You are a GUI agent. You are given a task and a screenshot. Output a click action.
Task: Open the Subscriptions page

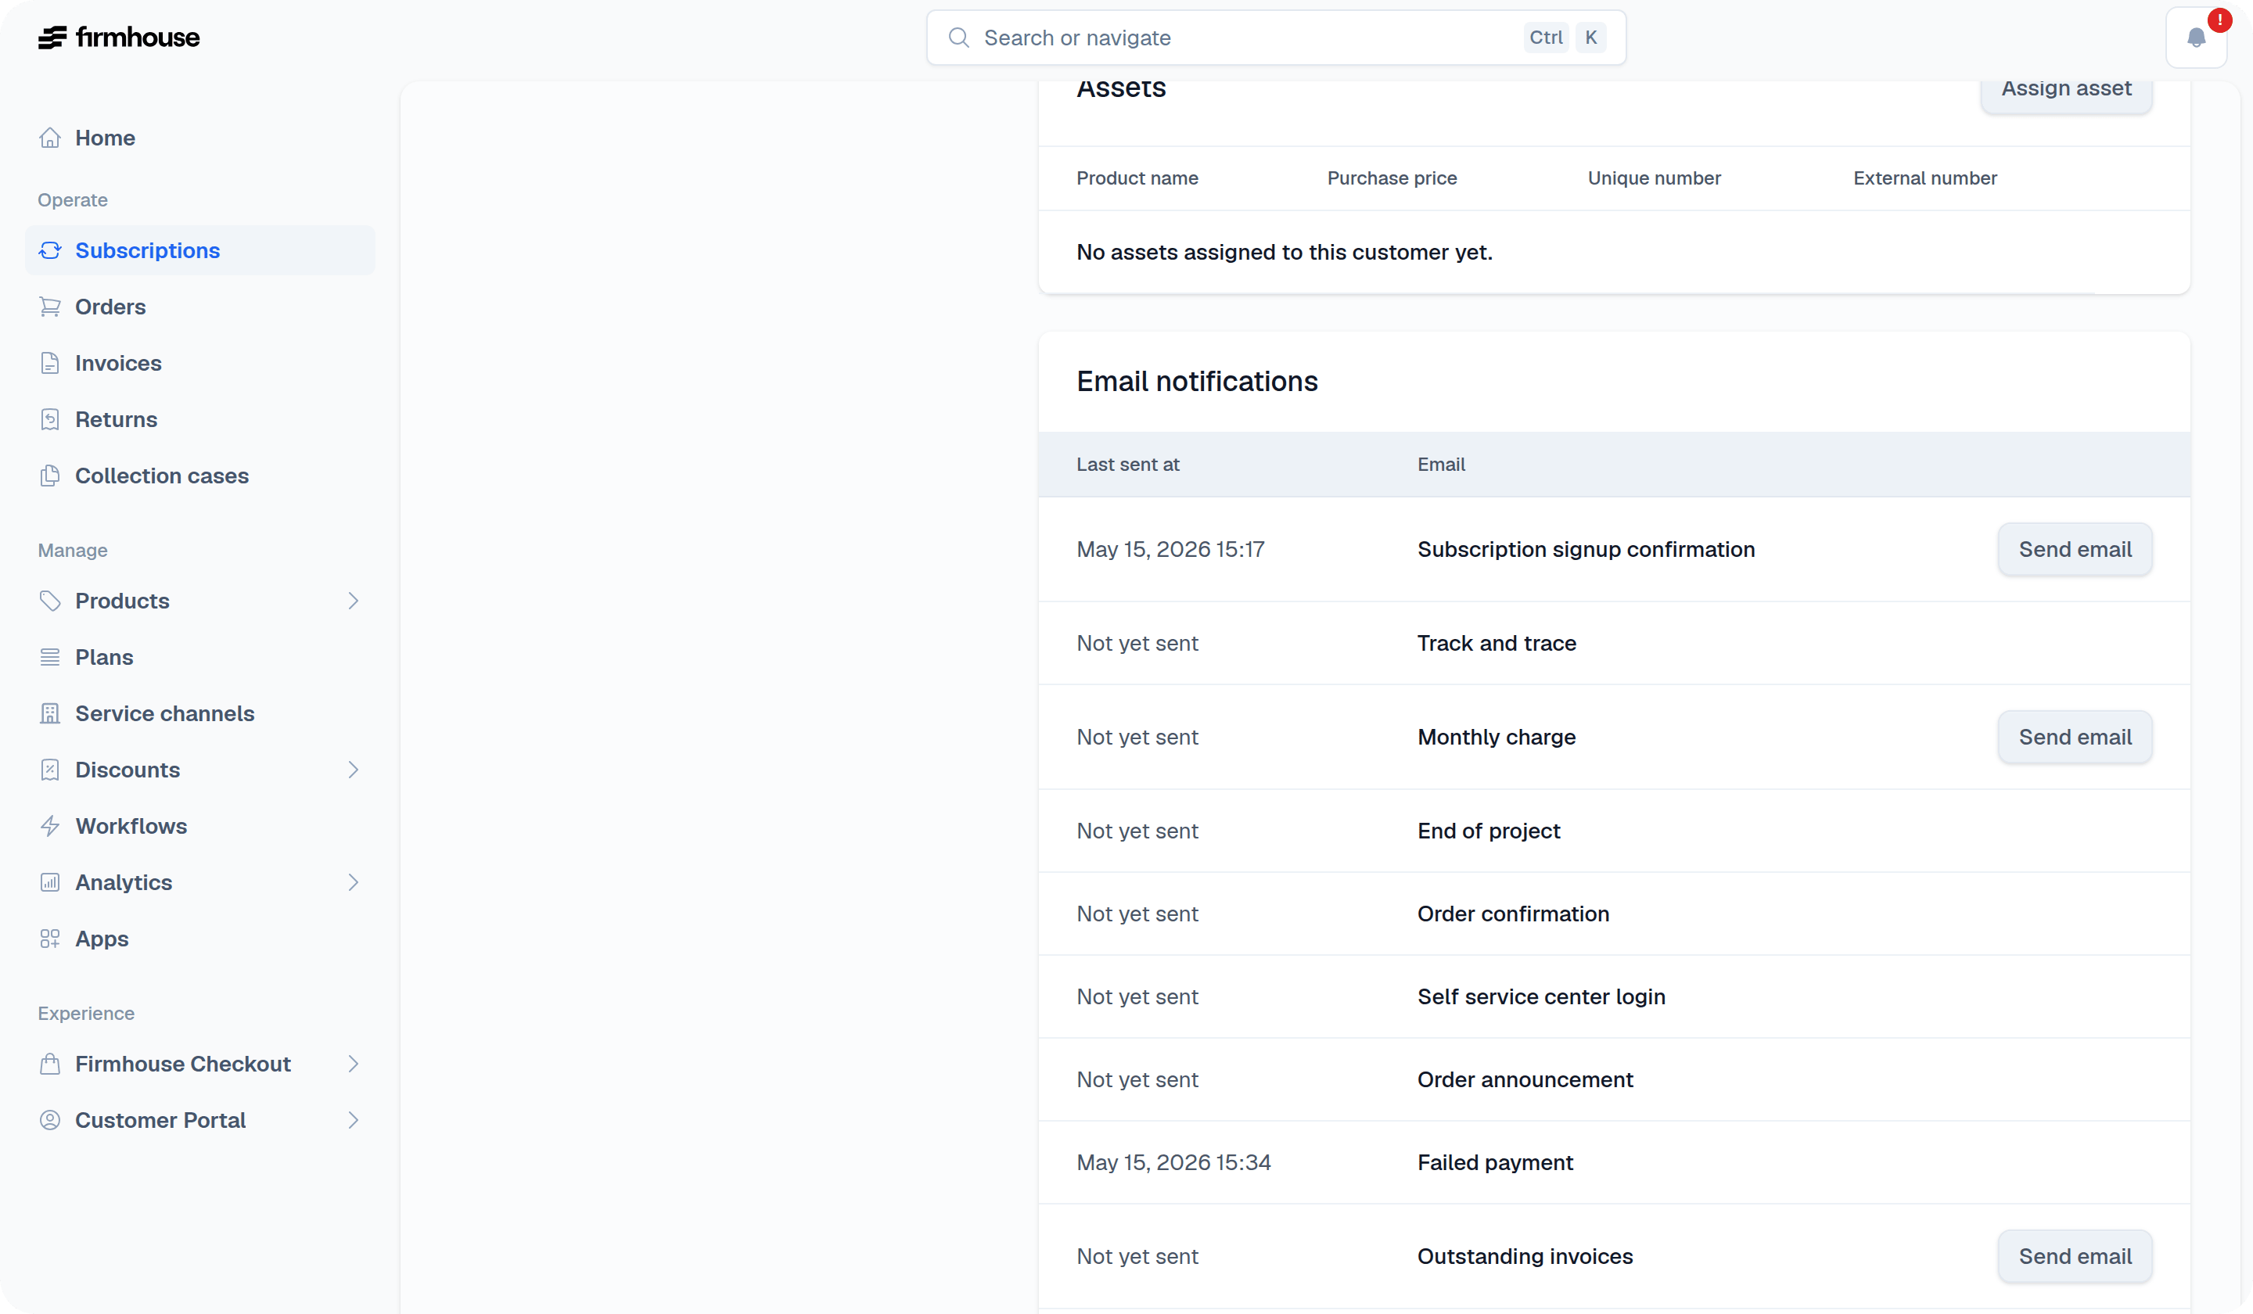[200, 250]
